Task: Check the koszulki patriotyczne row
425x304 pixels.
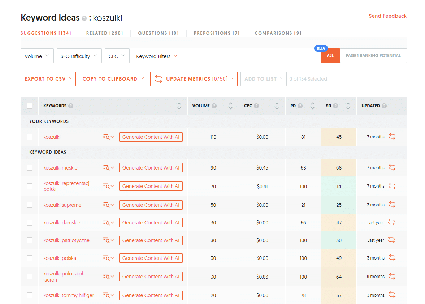Action: click(30, 240)
